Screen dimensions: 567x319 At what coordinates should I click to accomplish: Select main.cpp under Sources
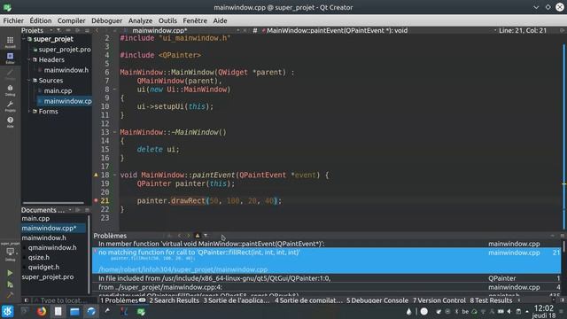point(58,90)
